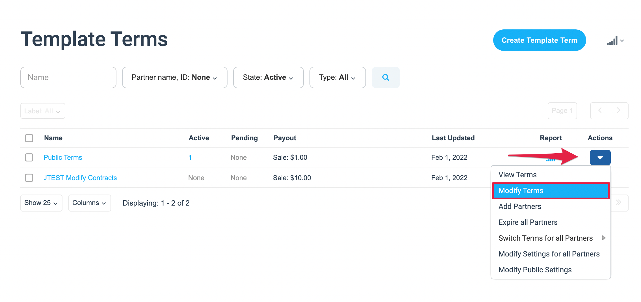Go to the next page arrow
Viewport: 641px width, 302px height.
coord(618,111)
